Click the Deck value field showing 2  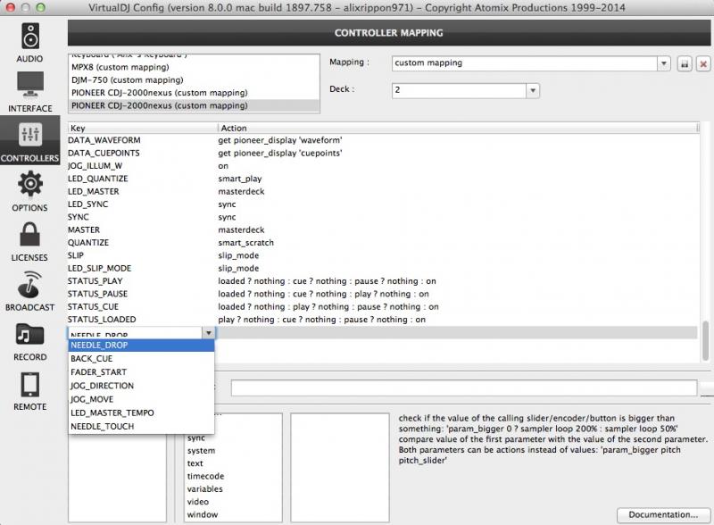(459, 90)
